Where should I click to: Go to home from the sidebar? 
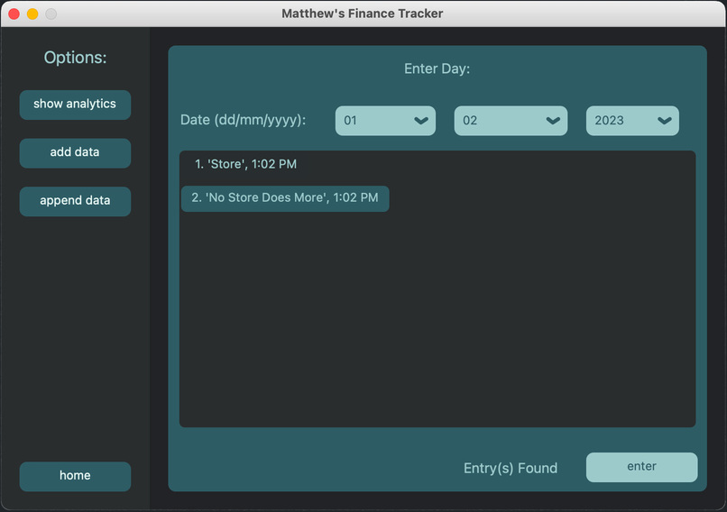75,476
